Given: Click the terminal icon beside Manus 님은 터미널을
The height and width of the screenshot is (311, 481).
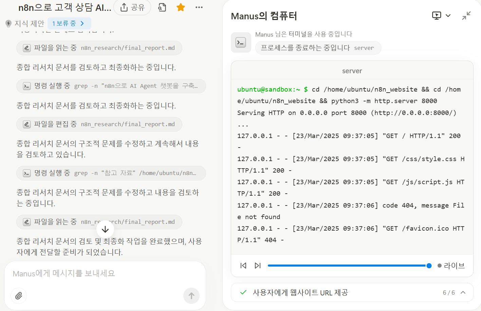Looking at the screenshot, I should tap(241, 42).
